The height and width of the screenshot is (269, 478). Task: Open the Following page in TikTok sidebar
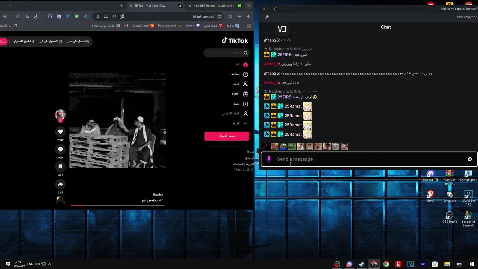pyautogui.click(x=241, y=84)
